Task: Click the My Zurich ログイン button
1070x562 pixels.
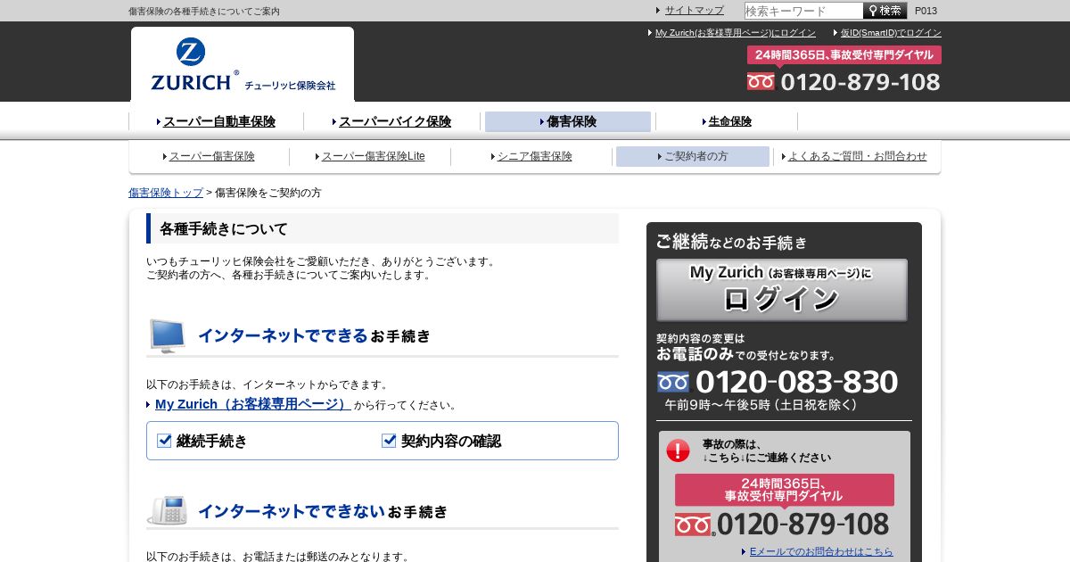Action: coord(782,290)
